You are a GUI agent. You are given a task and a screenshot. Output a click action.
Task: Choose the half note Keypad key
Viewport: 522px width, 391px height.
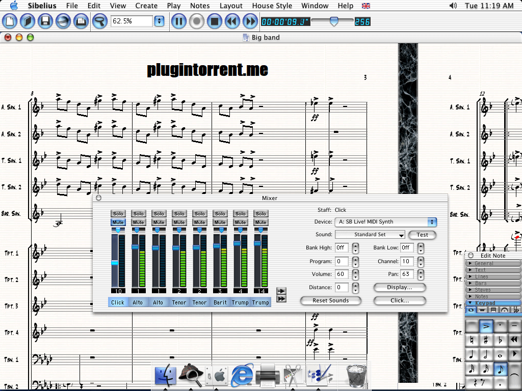click(x=486, y=355)
